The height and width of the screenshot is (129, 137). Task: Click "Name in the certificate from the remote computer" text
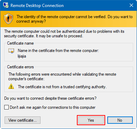(x=58, y=51)
